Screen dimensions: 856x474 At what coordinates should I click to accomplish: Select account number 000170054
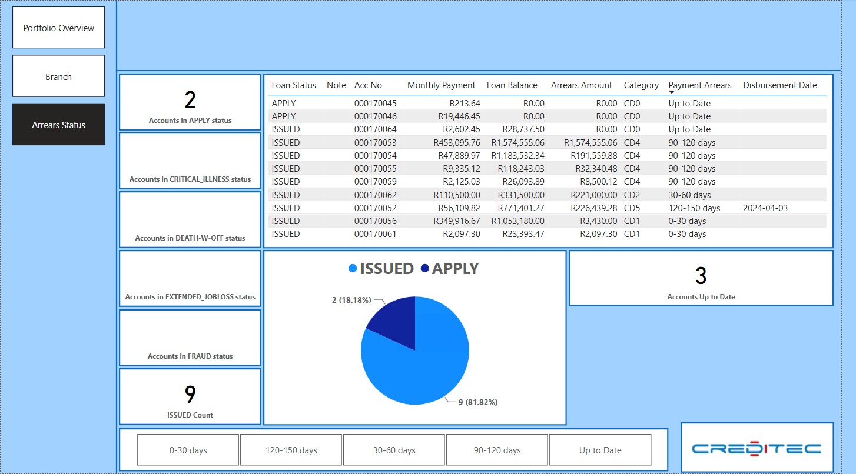click(376, 156)
